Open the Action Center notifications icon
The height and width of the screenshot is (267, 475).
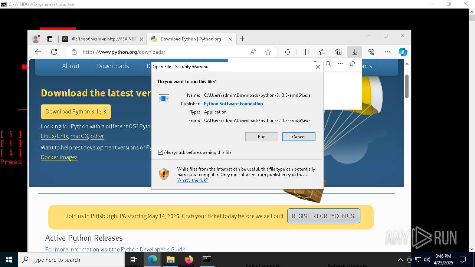463,260
